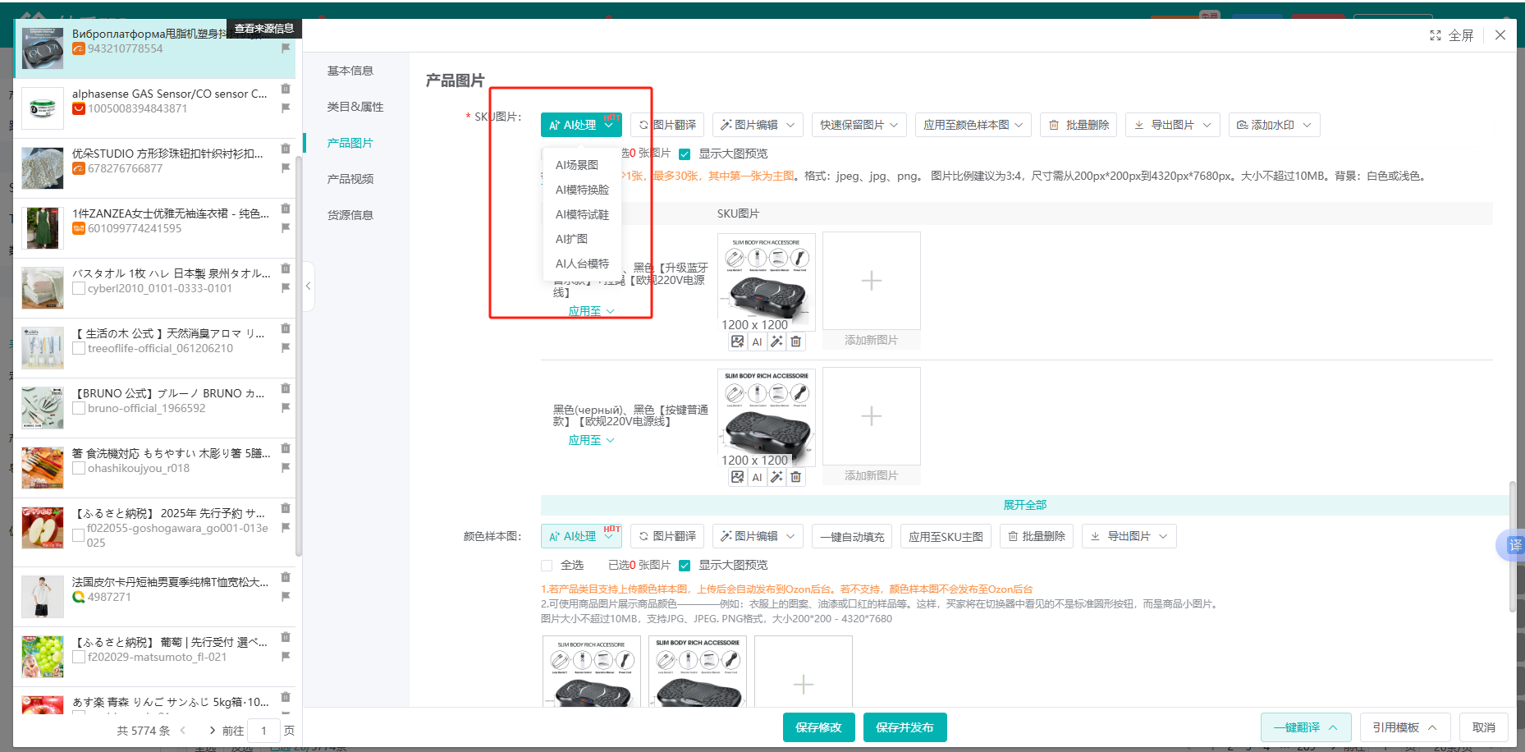Click the 导出图片 download icon

coord(1139,125)
